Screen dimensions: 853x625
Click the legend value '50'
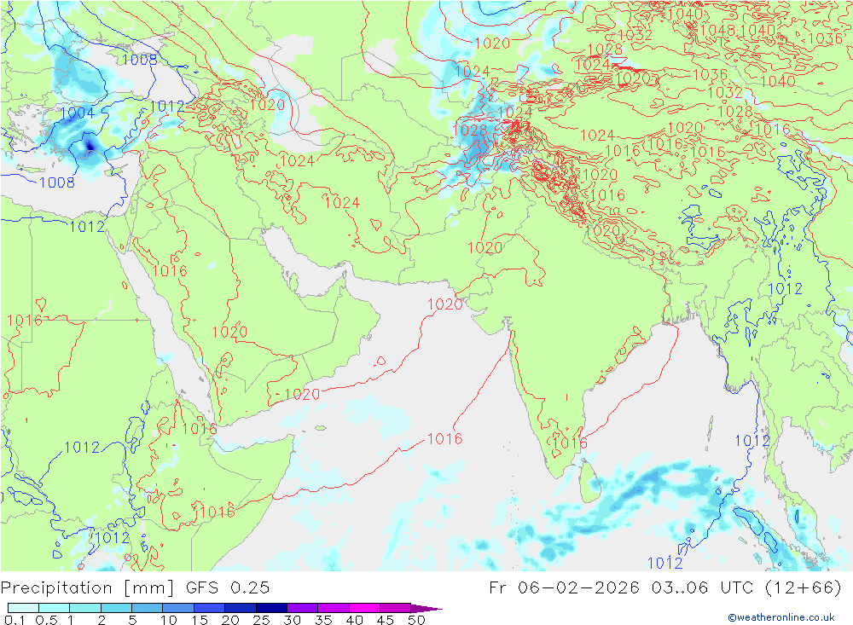(416, 620)
